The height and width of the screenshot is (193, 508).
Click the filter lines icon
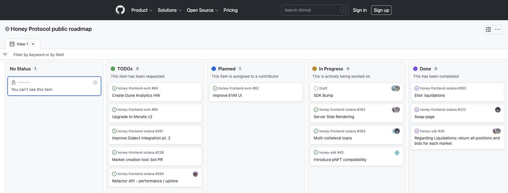[5, 55]
